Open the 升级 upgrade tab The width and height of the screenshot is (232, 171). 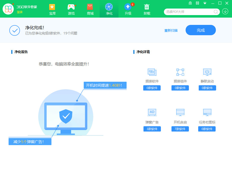point(128,9)
